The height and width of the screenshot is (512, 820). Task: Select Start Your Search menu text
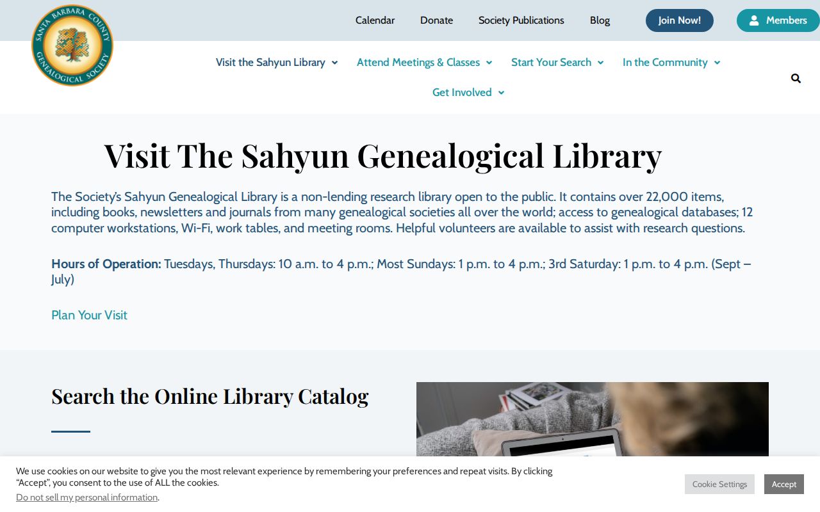pyautogui.click(x=551, y=62)
